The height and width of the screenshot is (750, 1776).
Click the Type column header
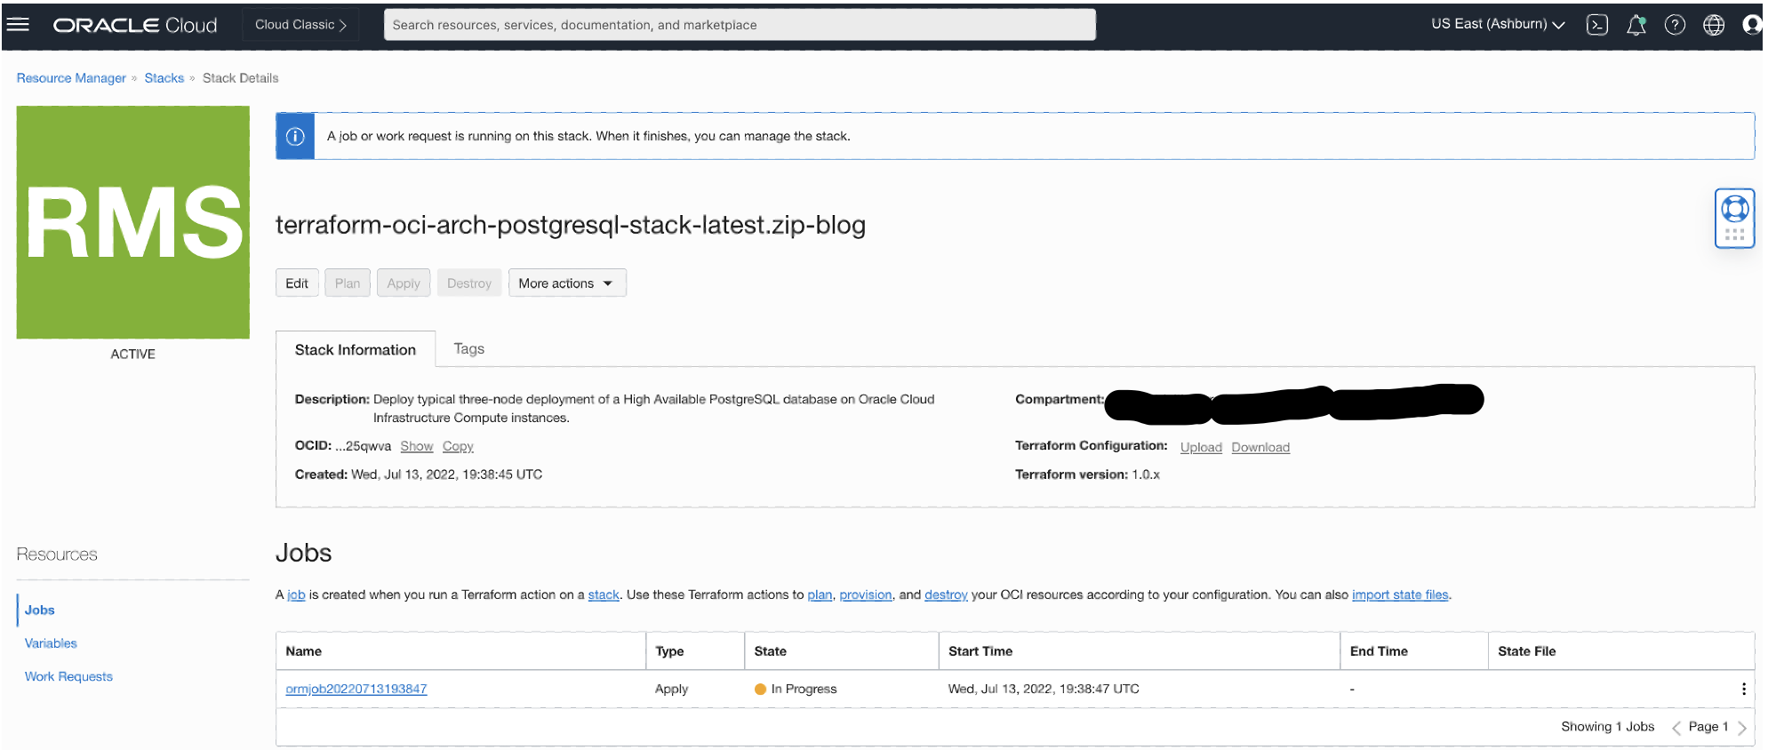[x=695, y=651]
